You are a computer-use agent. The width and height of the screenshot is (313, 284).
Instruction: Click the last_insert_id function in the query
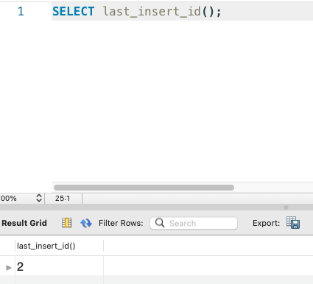pos(152,12)
